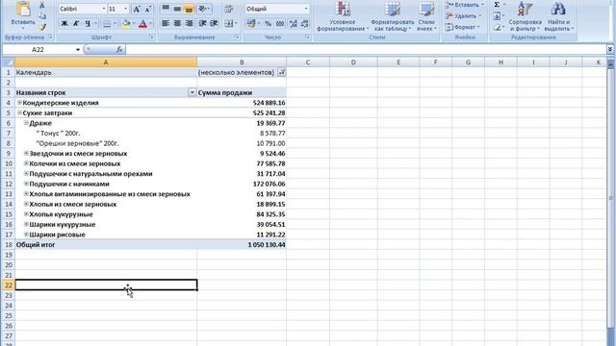Open the Число group dialog launcher
The height and width of the screenshot is (346, 616).
(x=307, y=37)
